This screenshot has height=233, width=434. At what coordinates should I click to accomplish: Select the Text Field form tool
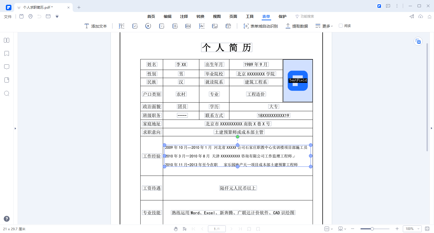point(122,26)
